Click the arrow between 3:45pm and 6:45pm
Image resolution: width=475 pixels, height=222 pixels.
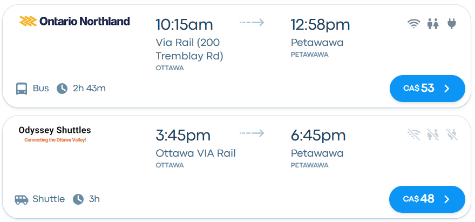252,133
